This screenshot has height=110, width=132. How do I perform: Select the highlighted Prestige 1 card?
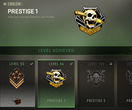56,83
